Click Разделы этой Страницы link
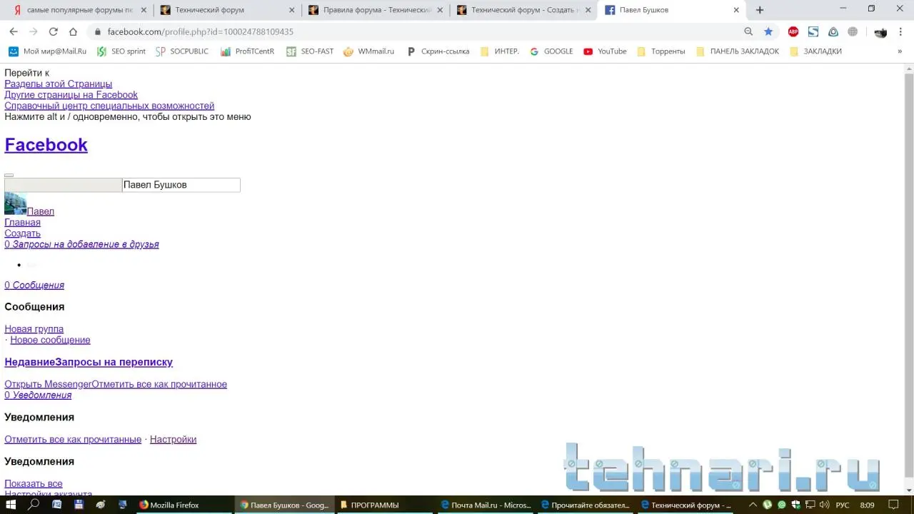 tap(58, 84)
